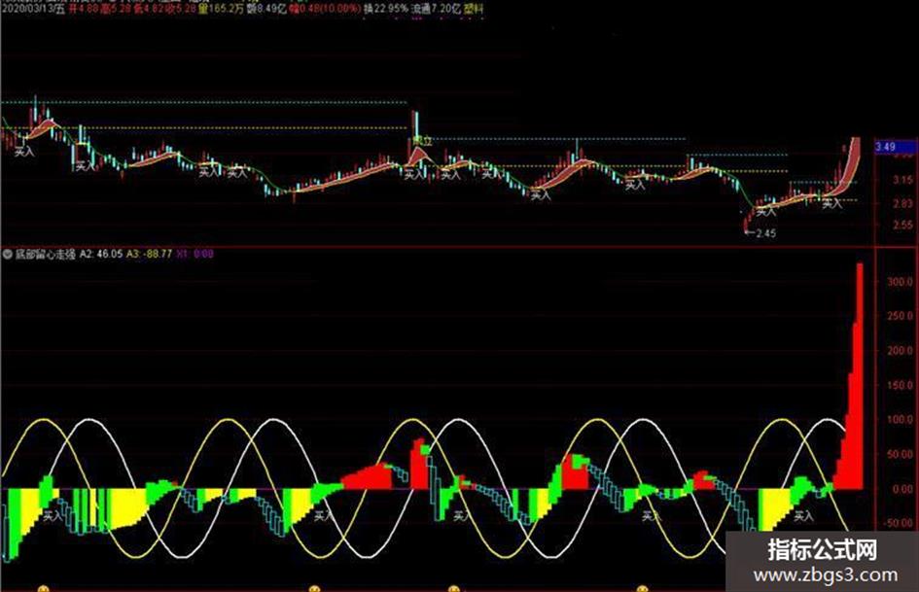Click the 2.55 price axis label
Screen dimensions: 919x592
[903, 225]
